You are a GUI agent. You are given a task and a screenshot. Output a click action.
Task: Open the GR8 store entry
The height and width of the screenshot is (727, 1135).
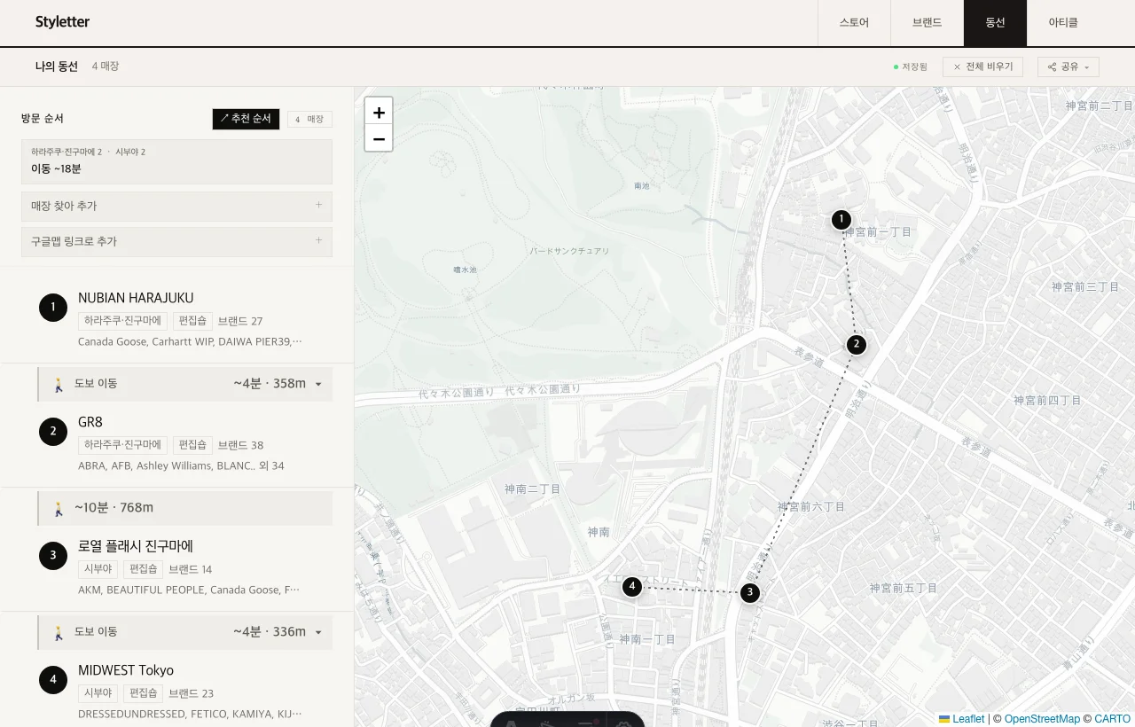(90, 422)
